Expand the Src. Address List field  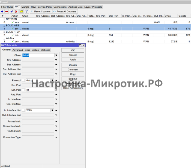(56, 69)
